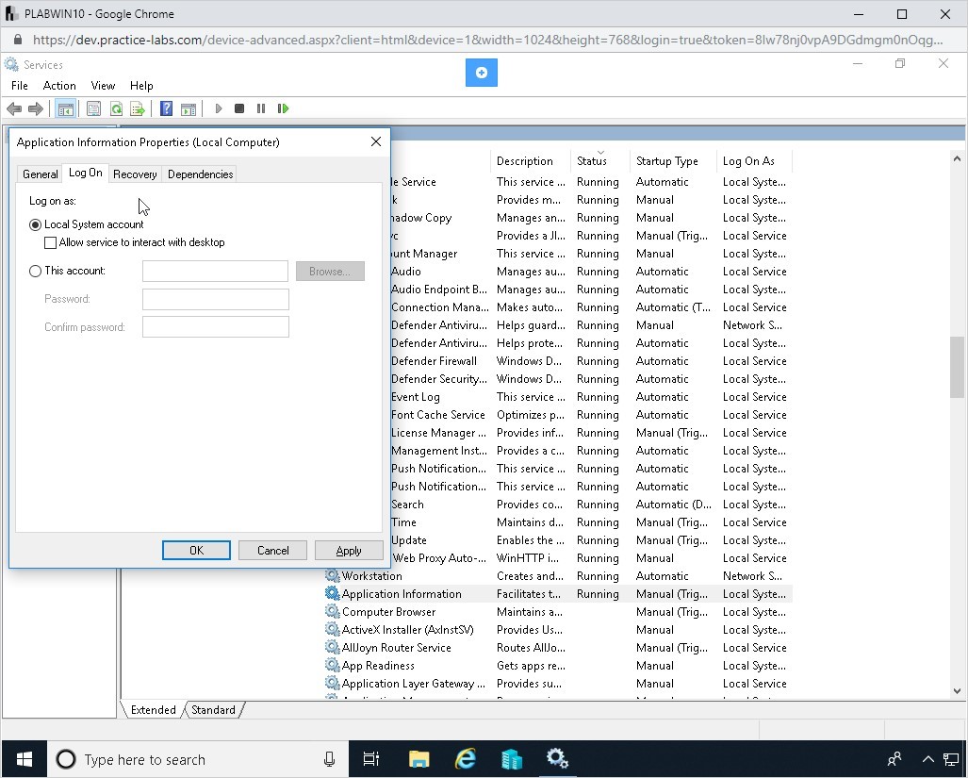968x778 pixels.
Task: Refresh the services list toolbar icon
Action: (116, 109)
